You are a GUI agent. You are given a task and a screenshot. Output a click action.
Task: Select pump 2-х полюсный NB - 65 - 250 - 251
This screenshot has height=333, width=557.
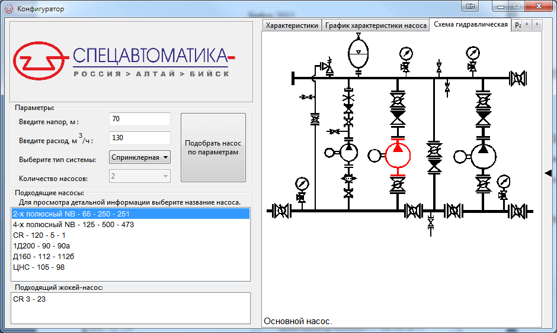coord(131,214)
